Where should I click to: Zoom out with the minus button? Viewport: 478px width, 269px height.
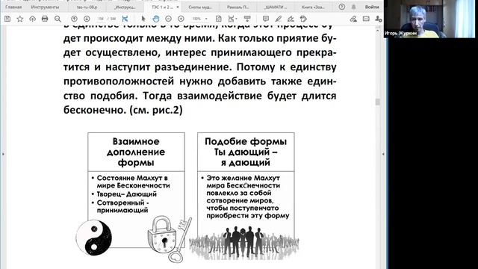(168, 19)
